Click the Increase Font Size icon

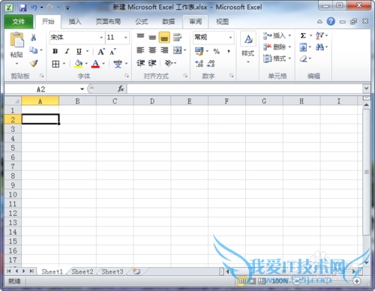coord(101,52)
